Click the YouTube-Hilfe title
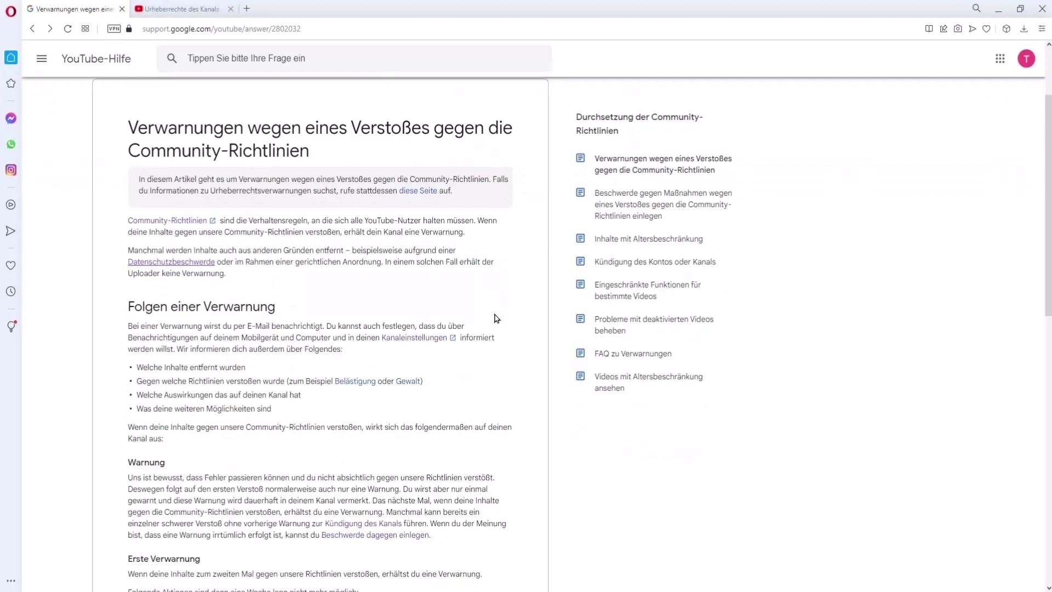The width and height of the screenshot is (1052, 592). [x=96, y=59]
